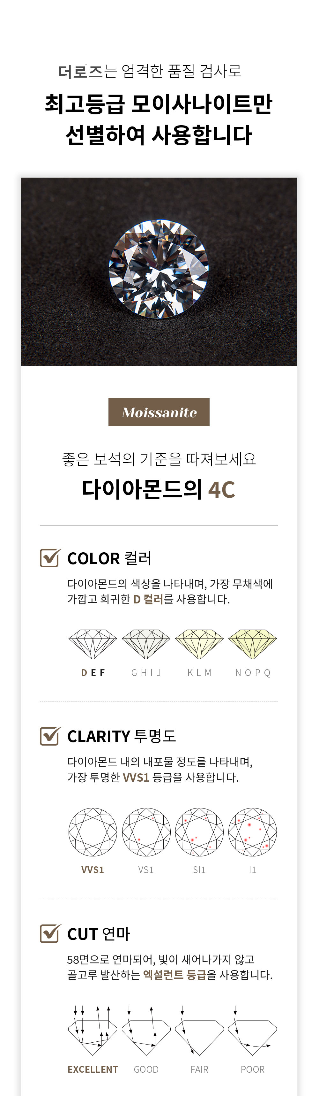Click the Moissanite label badge
The height and width of the screenshot is (1096, 319).
pyautogui.click(x=159, y=412)
